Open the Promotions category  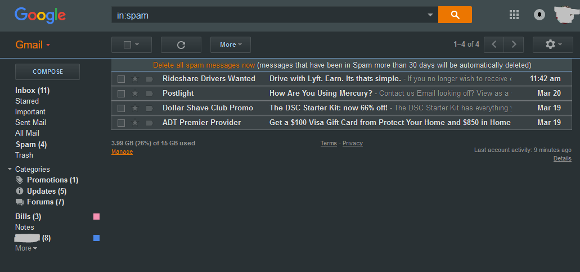click(52, 180)
